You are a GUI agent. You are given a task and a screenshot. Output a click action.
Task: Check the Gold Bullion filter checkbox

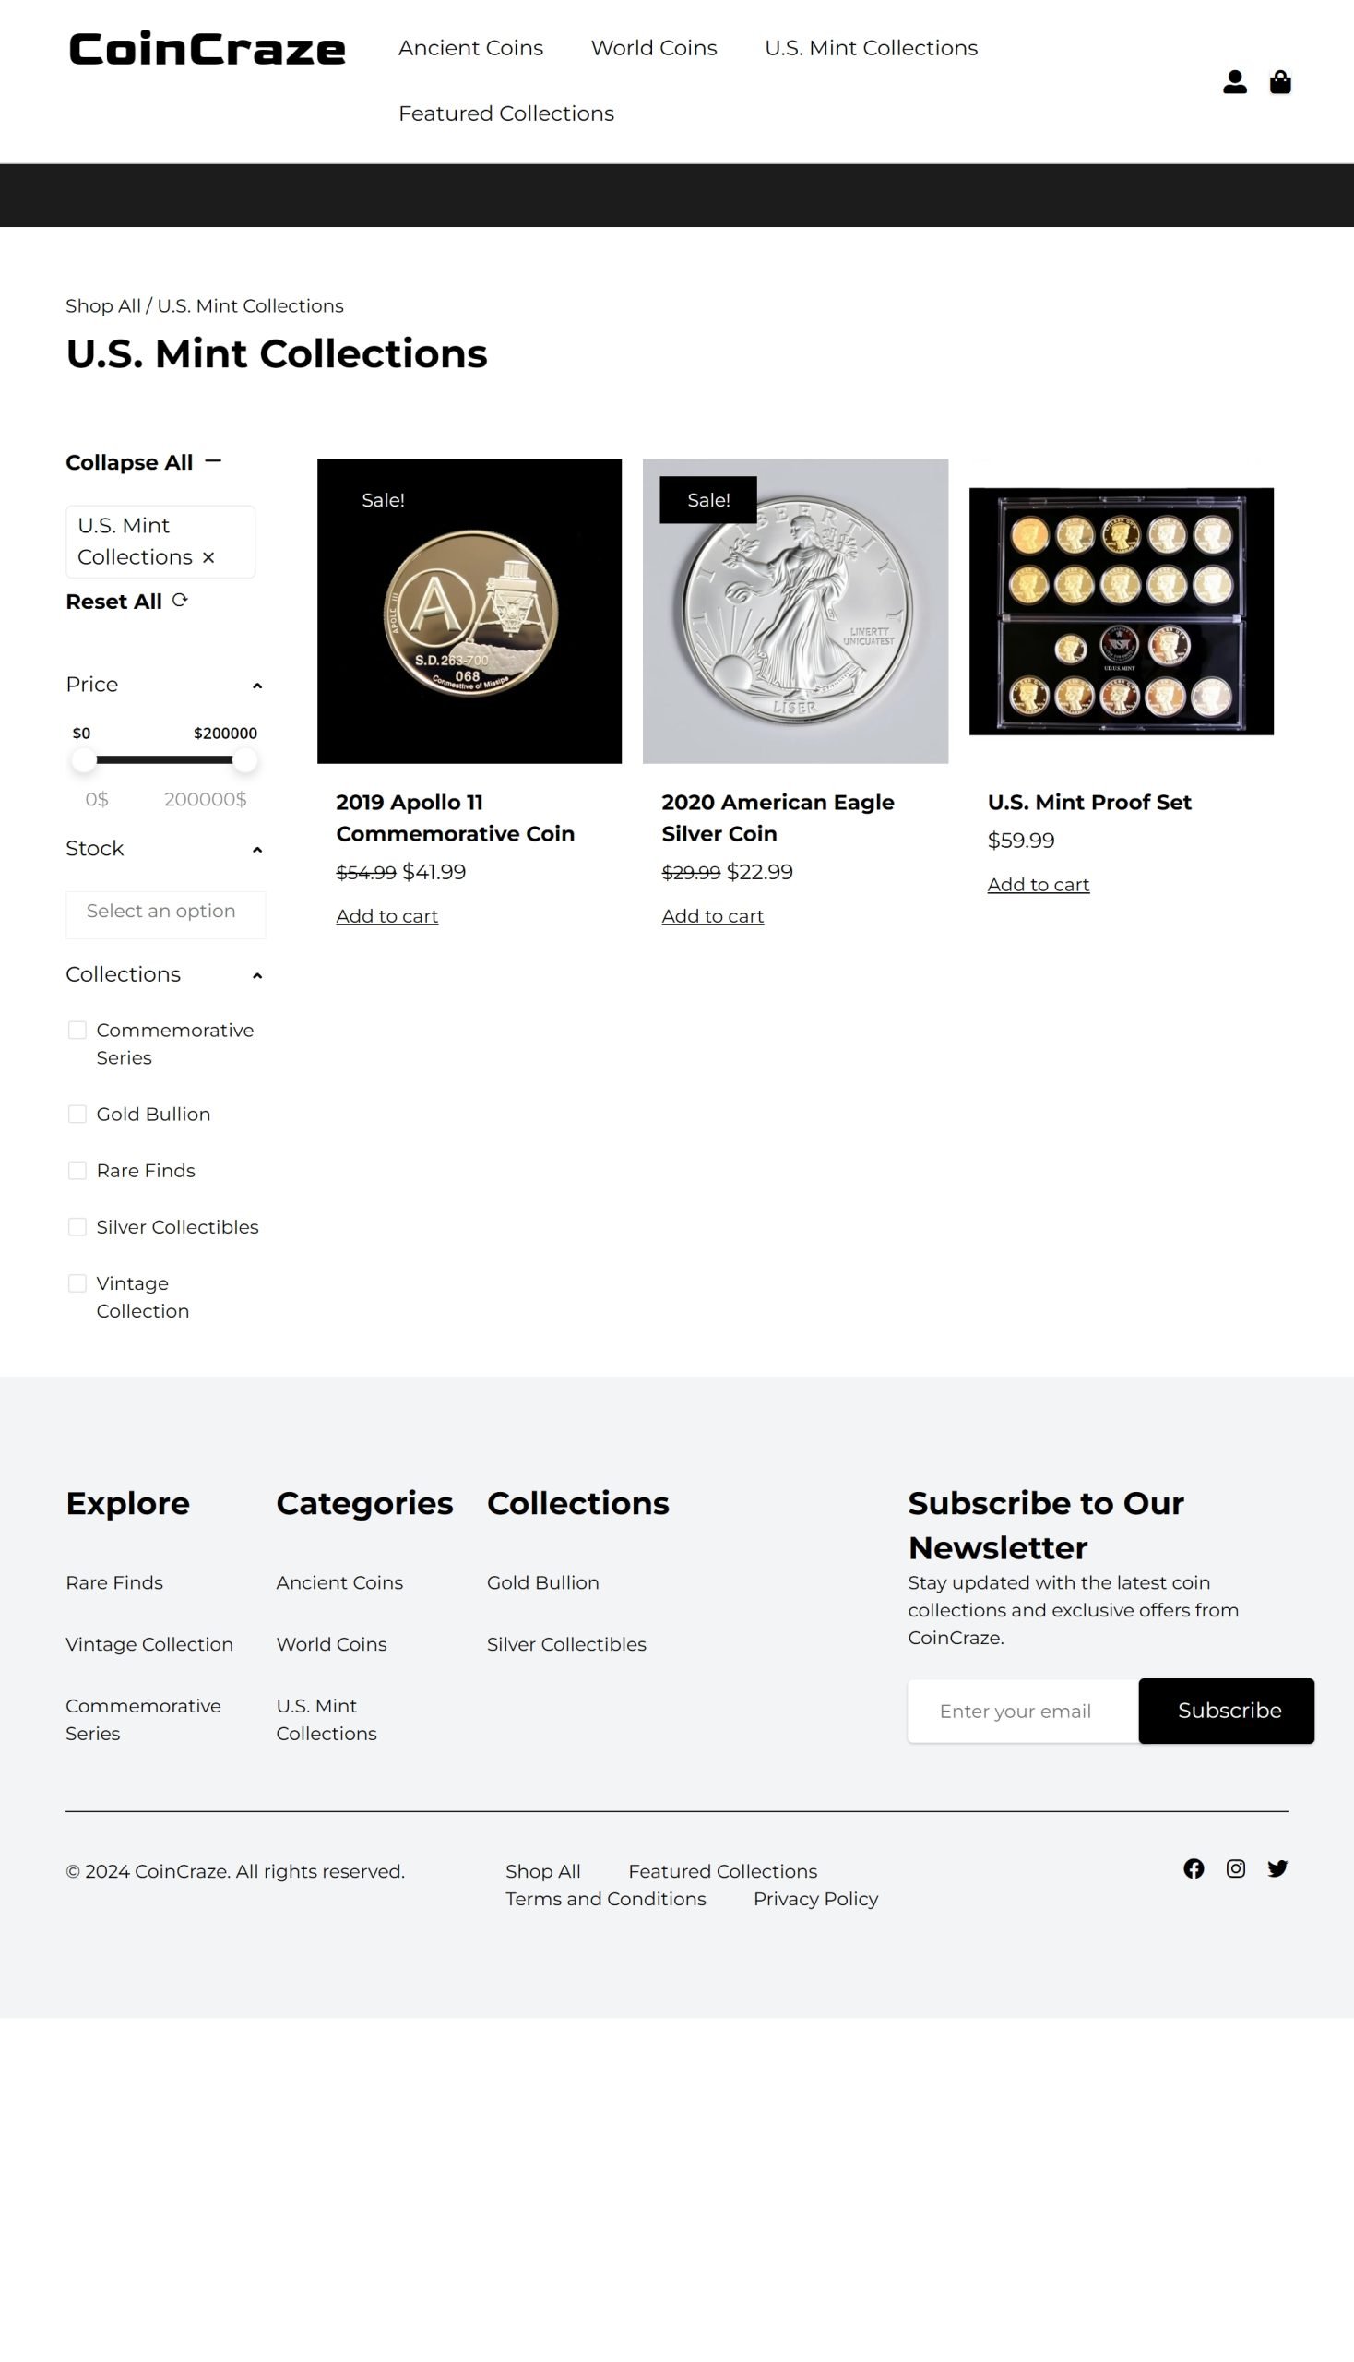pyautogui.click(x=77, y=1114)
